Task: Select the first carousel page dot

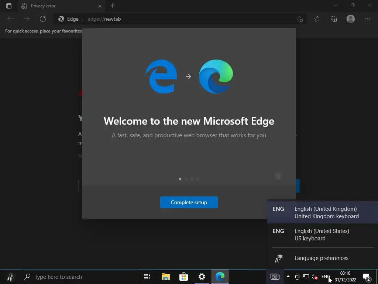Action: [180, 179]
